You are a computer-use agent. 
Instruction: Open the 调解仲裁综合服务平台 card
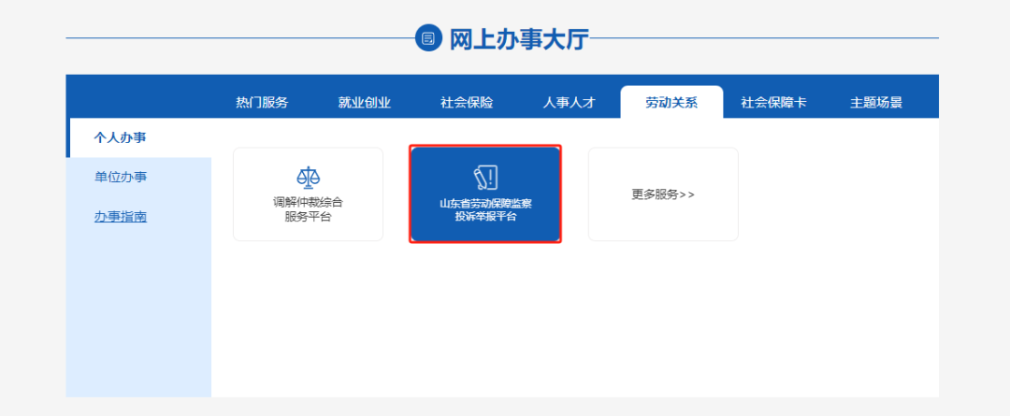point(308,194)
